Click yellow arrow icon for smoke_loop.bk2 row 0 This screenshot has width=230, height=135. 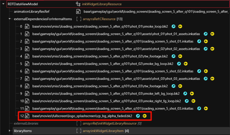tap(180, 26)
